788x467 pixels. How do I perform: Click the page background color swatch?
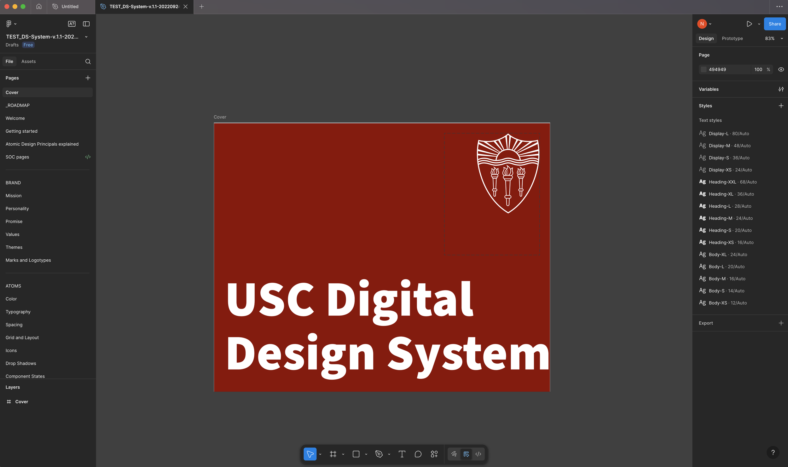point(704,69)
